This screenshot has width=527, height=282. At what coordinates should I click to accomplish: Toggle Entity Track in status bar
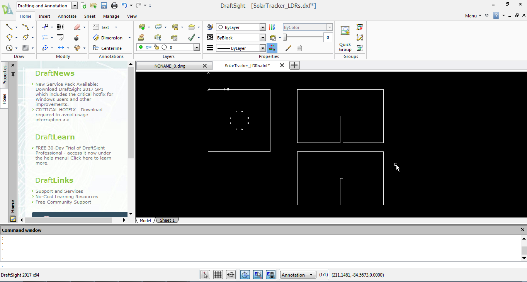coord(271,275)
